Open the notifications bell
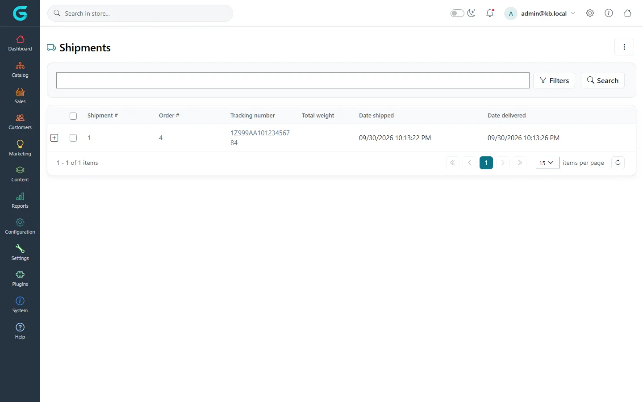The image size is (643, 402). click(490, 13)
